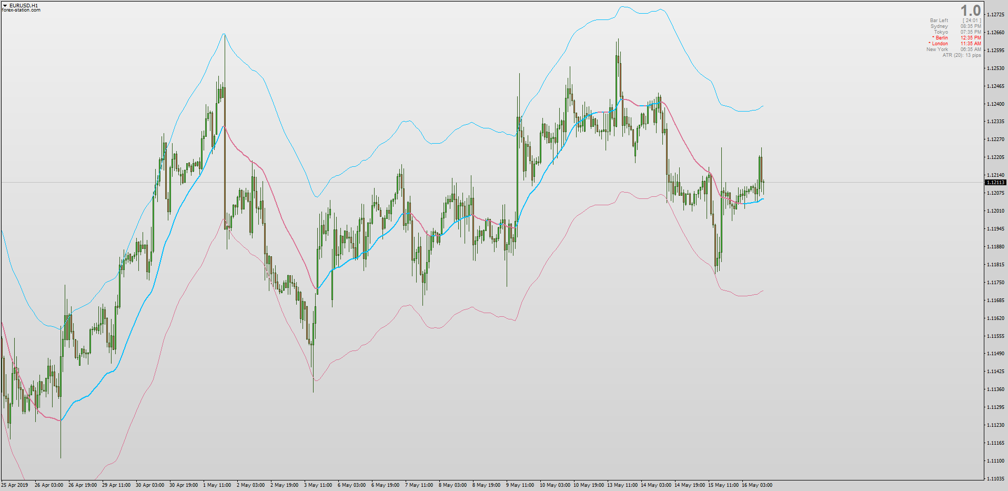Viewport: 1008px width, 491px height.
Task: Click the New York session label
Action: (937, 49)
